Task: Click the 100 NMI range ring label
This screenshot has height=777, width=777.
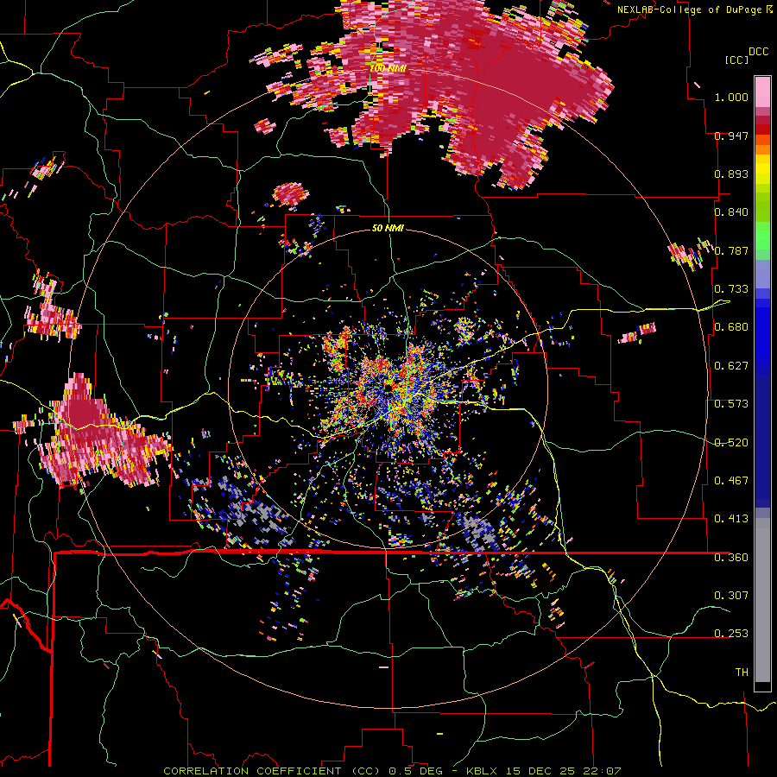Action: coord(388,68)
